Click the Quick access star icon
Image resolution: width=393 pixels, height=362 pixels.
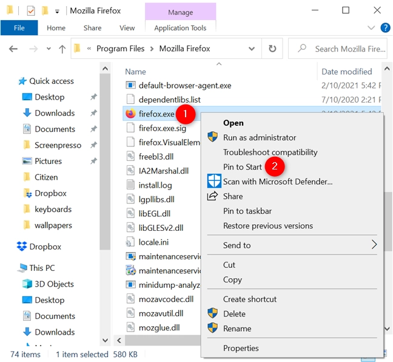(22, 81)
